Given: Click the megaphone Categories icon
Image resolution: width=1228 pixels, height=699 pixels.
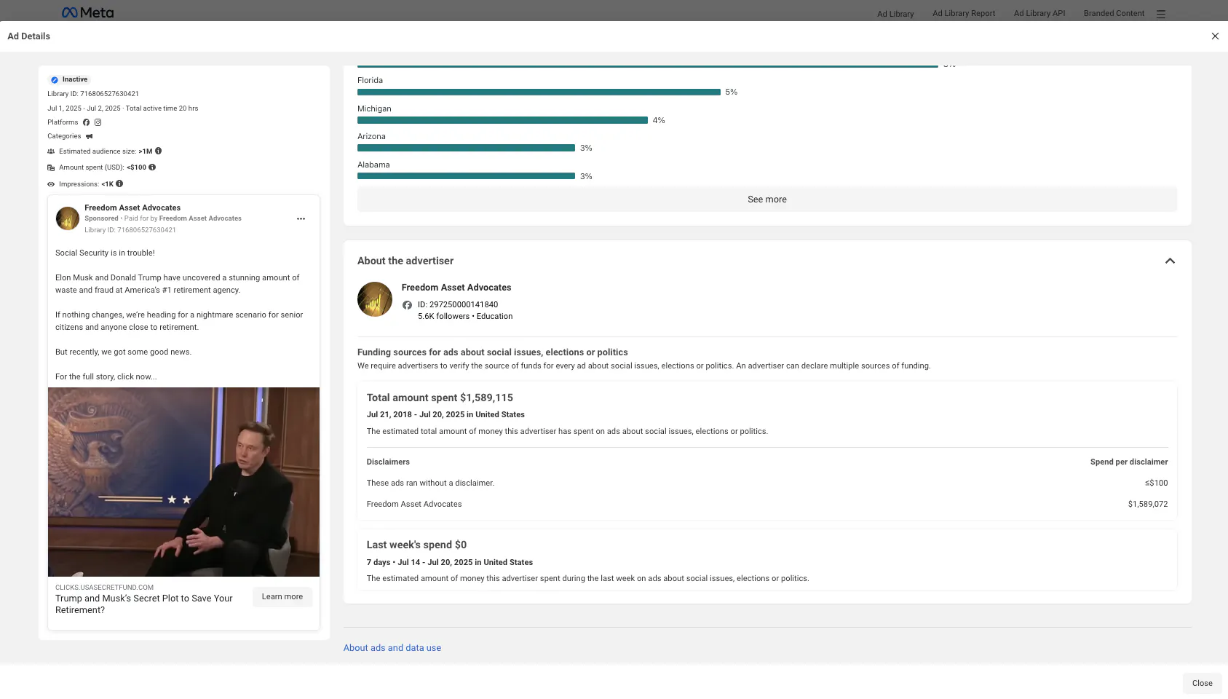Looking at the screenshot, I should pos(90,136).
